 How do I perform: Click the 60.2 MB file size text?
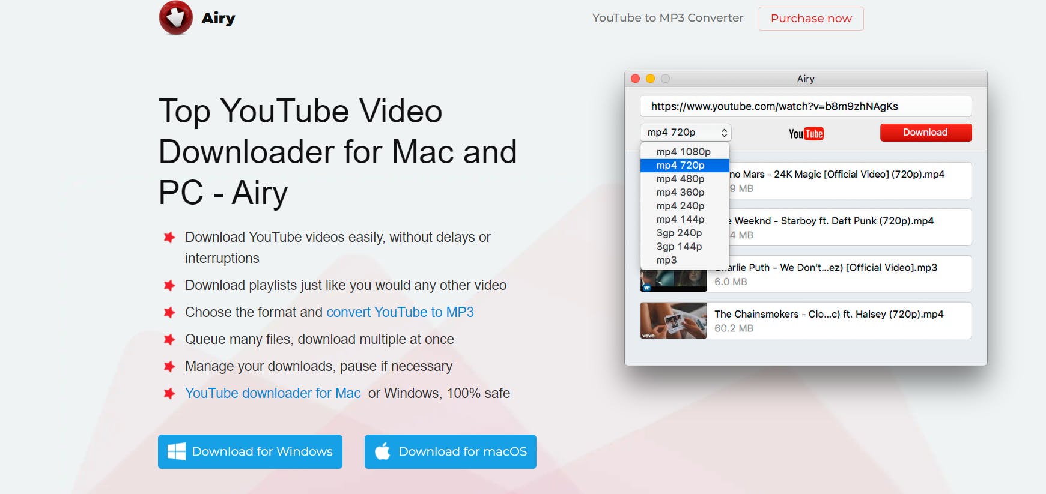[x=734, y=328]
